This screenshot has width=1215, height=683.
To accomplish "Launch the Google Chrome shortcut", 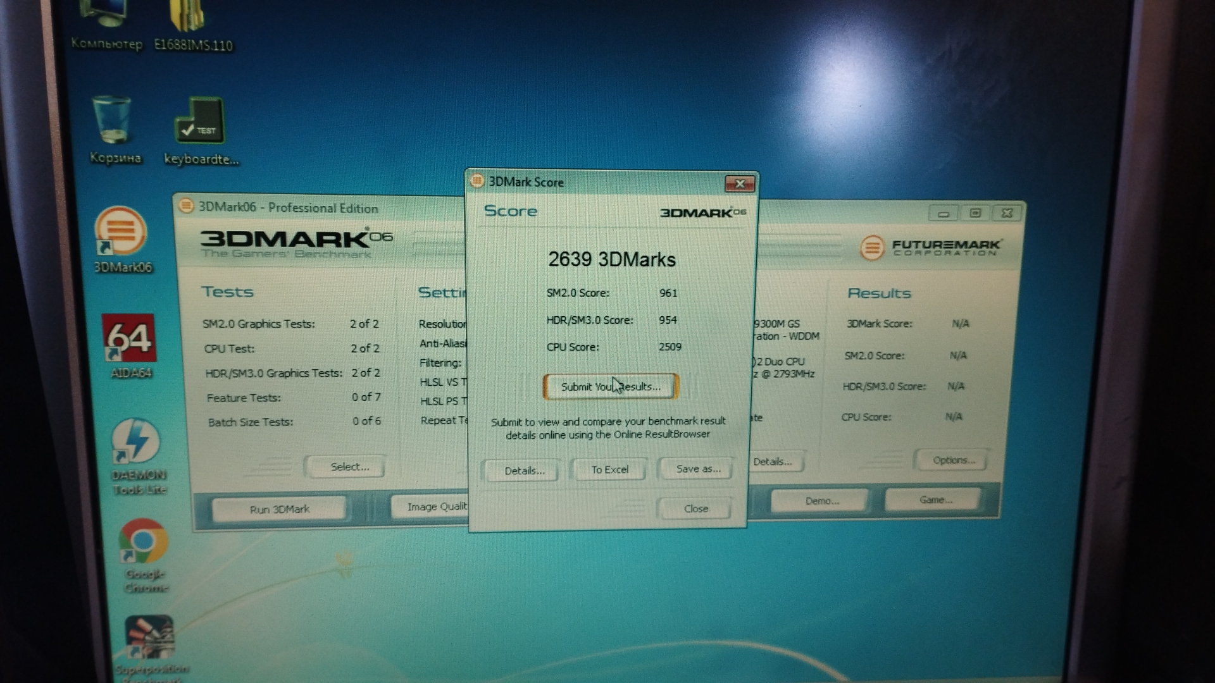I will [x=145, y=556].
